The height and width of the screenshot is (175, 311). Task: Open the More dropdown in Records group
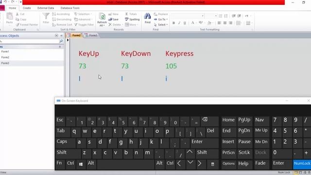coord(131,25)
